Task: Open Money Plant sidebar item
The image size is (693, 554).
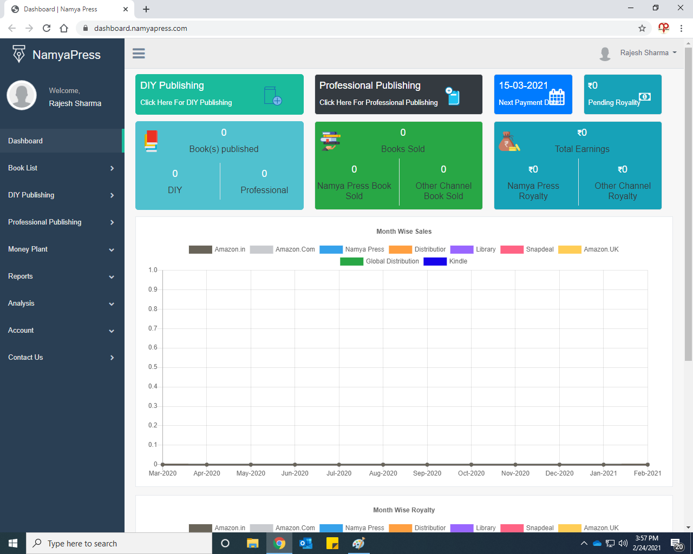Action: point(62,249)
